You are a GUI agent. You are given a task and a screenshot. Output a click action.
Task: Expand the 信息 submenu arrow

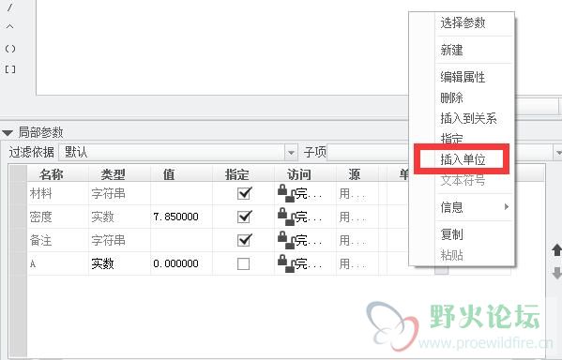pos(506,206)
